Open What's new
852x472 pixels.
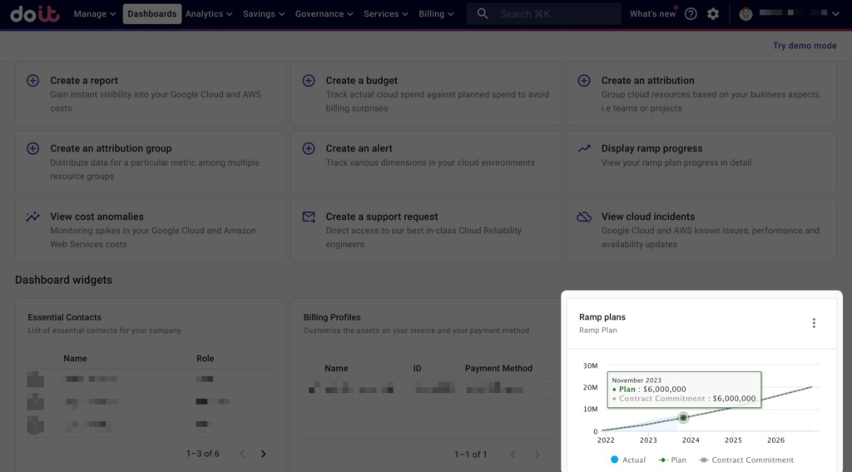pyautogui.click(x=652, y=14)
